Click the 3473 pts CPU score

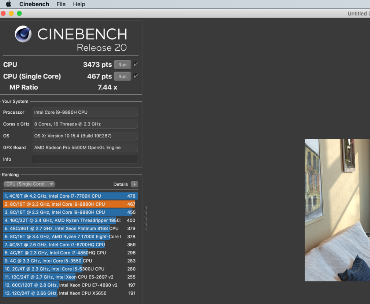click(x=97, y=65)
